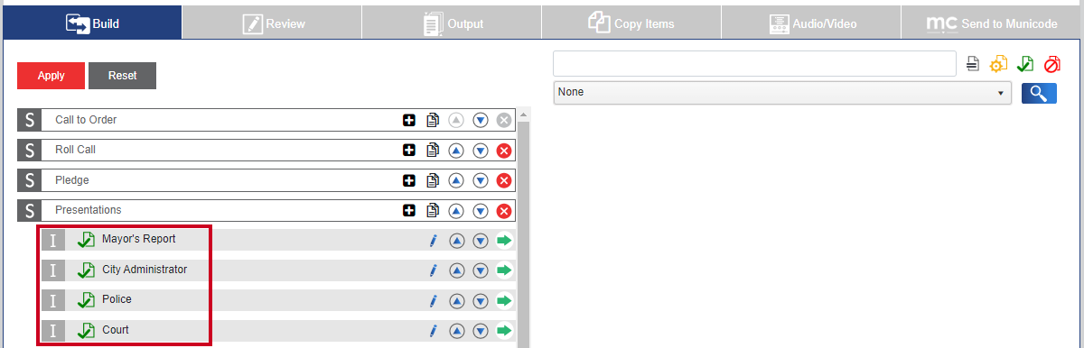Move Court item up

(456, 331)
